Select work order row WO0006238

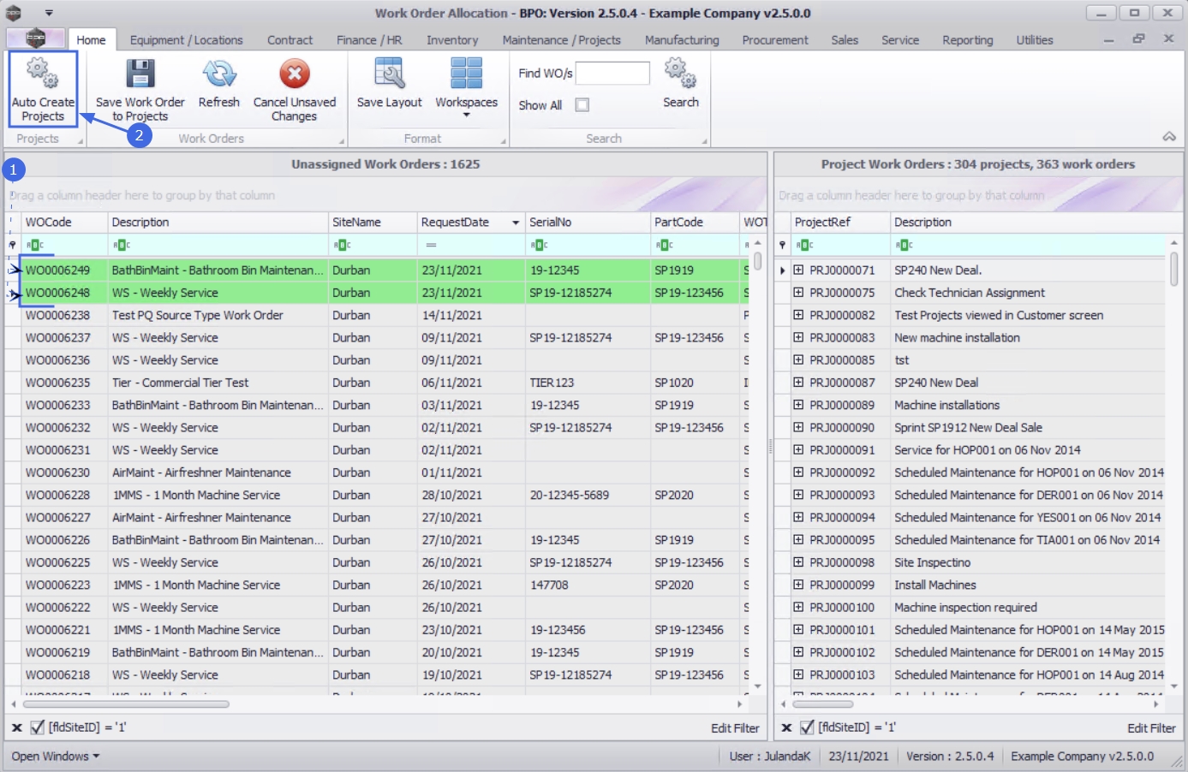pyautogui.click(x=377, y=315)
